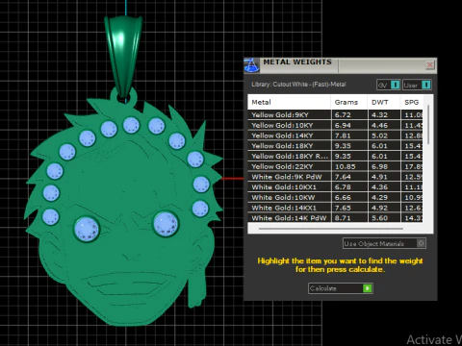
Task: Select the topmost center gemstone in hair
Action: coord(131,125)
